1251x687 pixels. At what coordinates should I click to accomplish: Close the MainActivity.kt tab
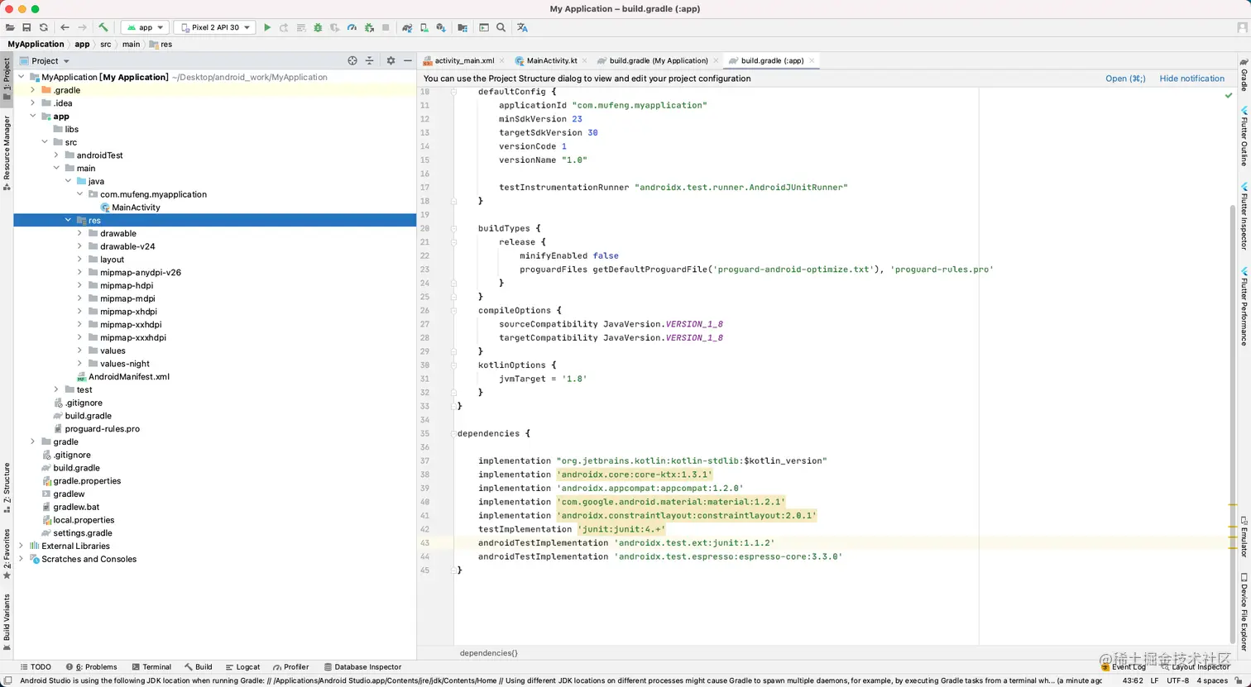pos(585,60)
